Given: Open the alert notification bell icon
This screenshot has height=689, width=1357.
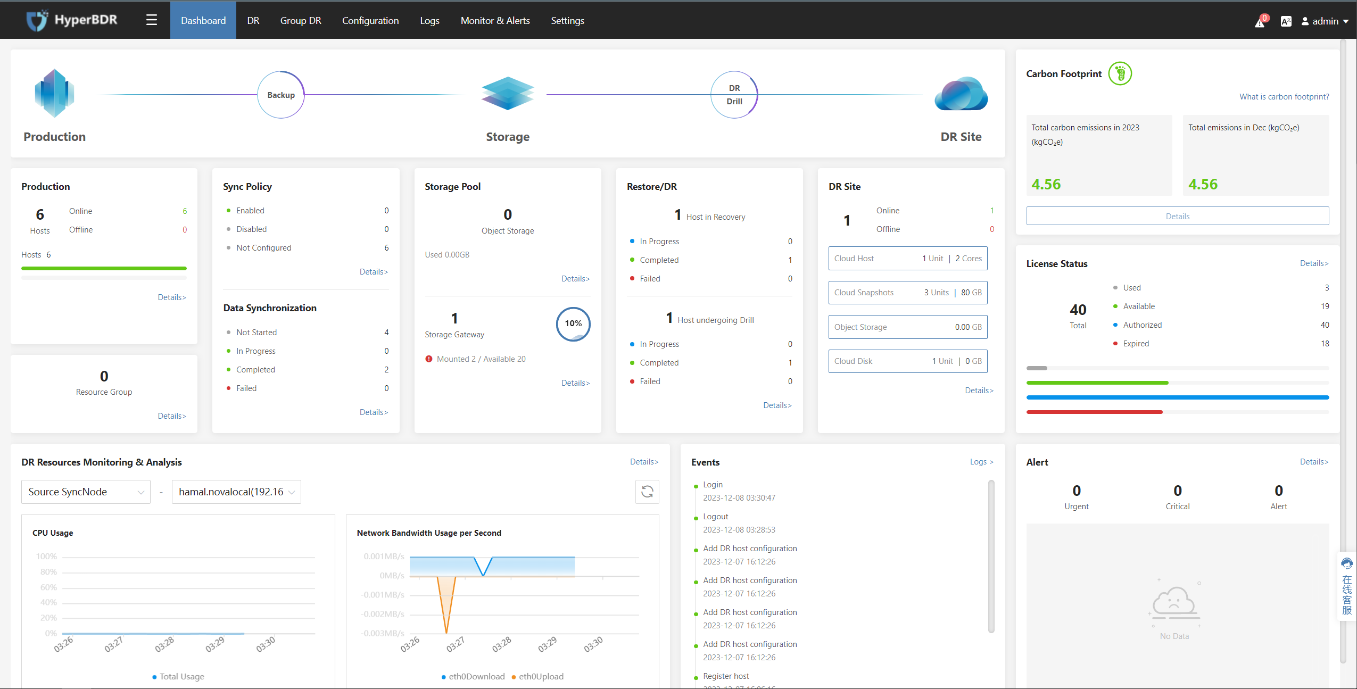Looking at the screenshot, I should click(1260, 22).
